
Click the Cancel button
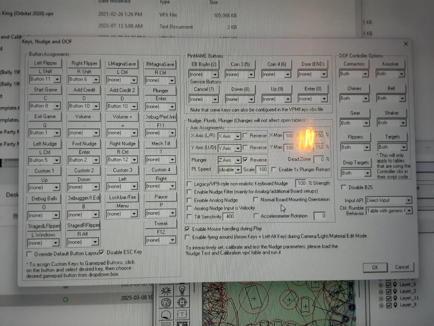pyautogui.click(x=401, y=267)
